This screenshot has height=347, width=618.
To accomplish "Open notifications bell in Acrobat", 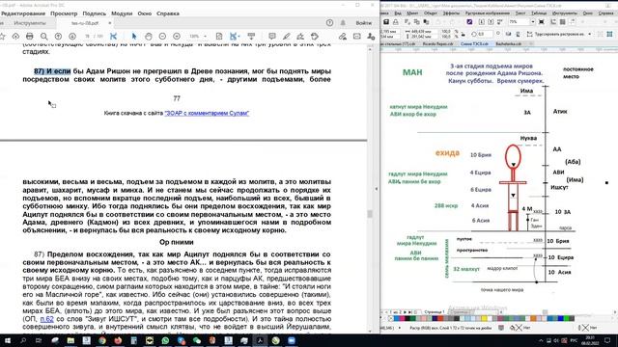I will click(343, 23).
